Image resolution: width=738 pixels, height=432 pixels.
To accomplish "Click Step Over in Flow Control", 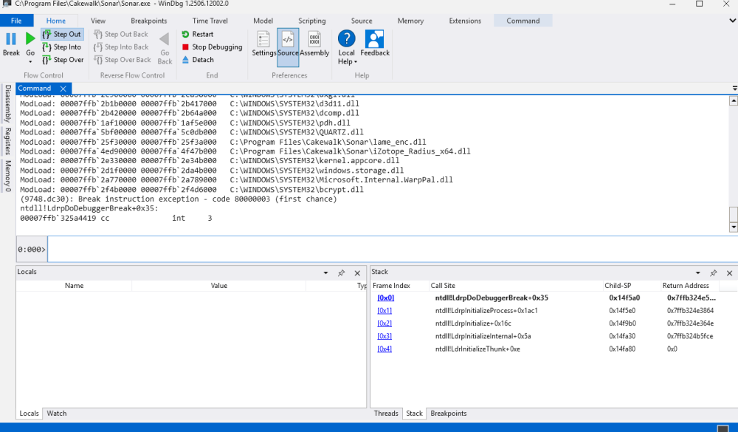I will (x=63, y=59).
